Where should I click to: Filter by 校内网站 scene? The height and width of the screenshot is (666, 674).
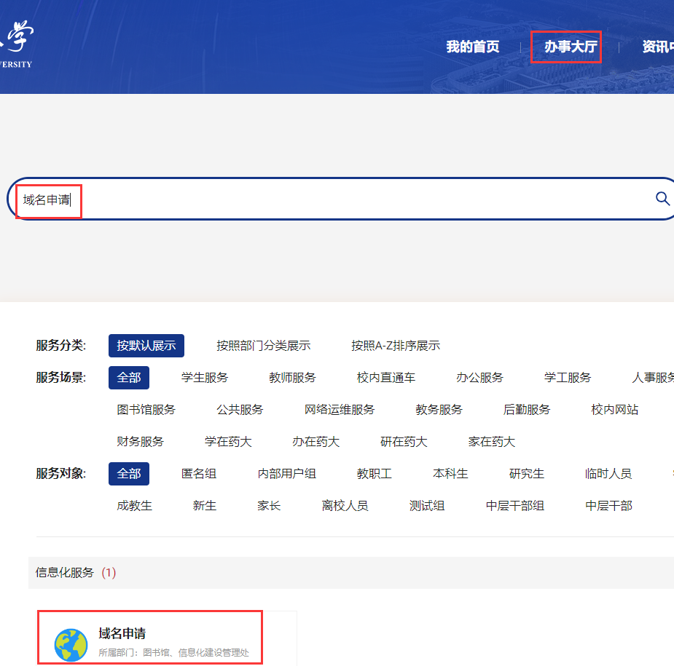(616, 409)
